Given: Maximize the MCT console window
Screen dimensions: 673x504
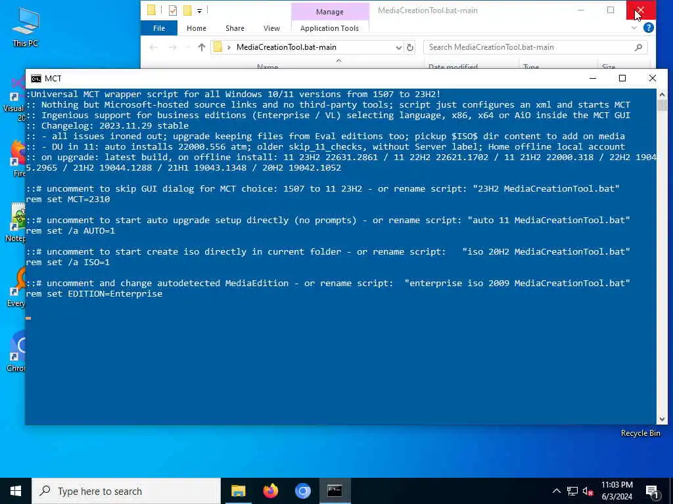Looking at the screenshot, I should tap(622, 78).
